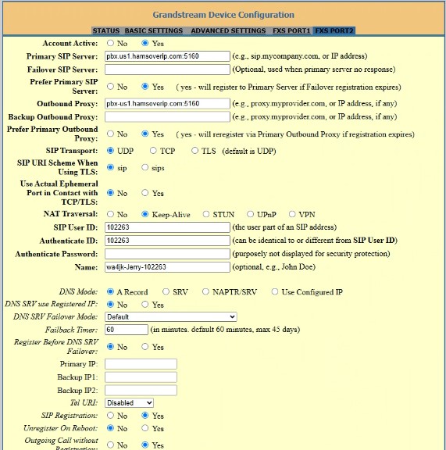Click the Primary IP field
The image size is (446, 450).
click(x=141, y=364)
